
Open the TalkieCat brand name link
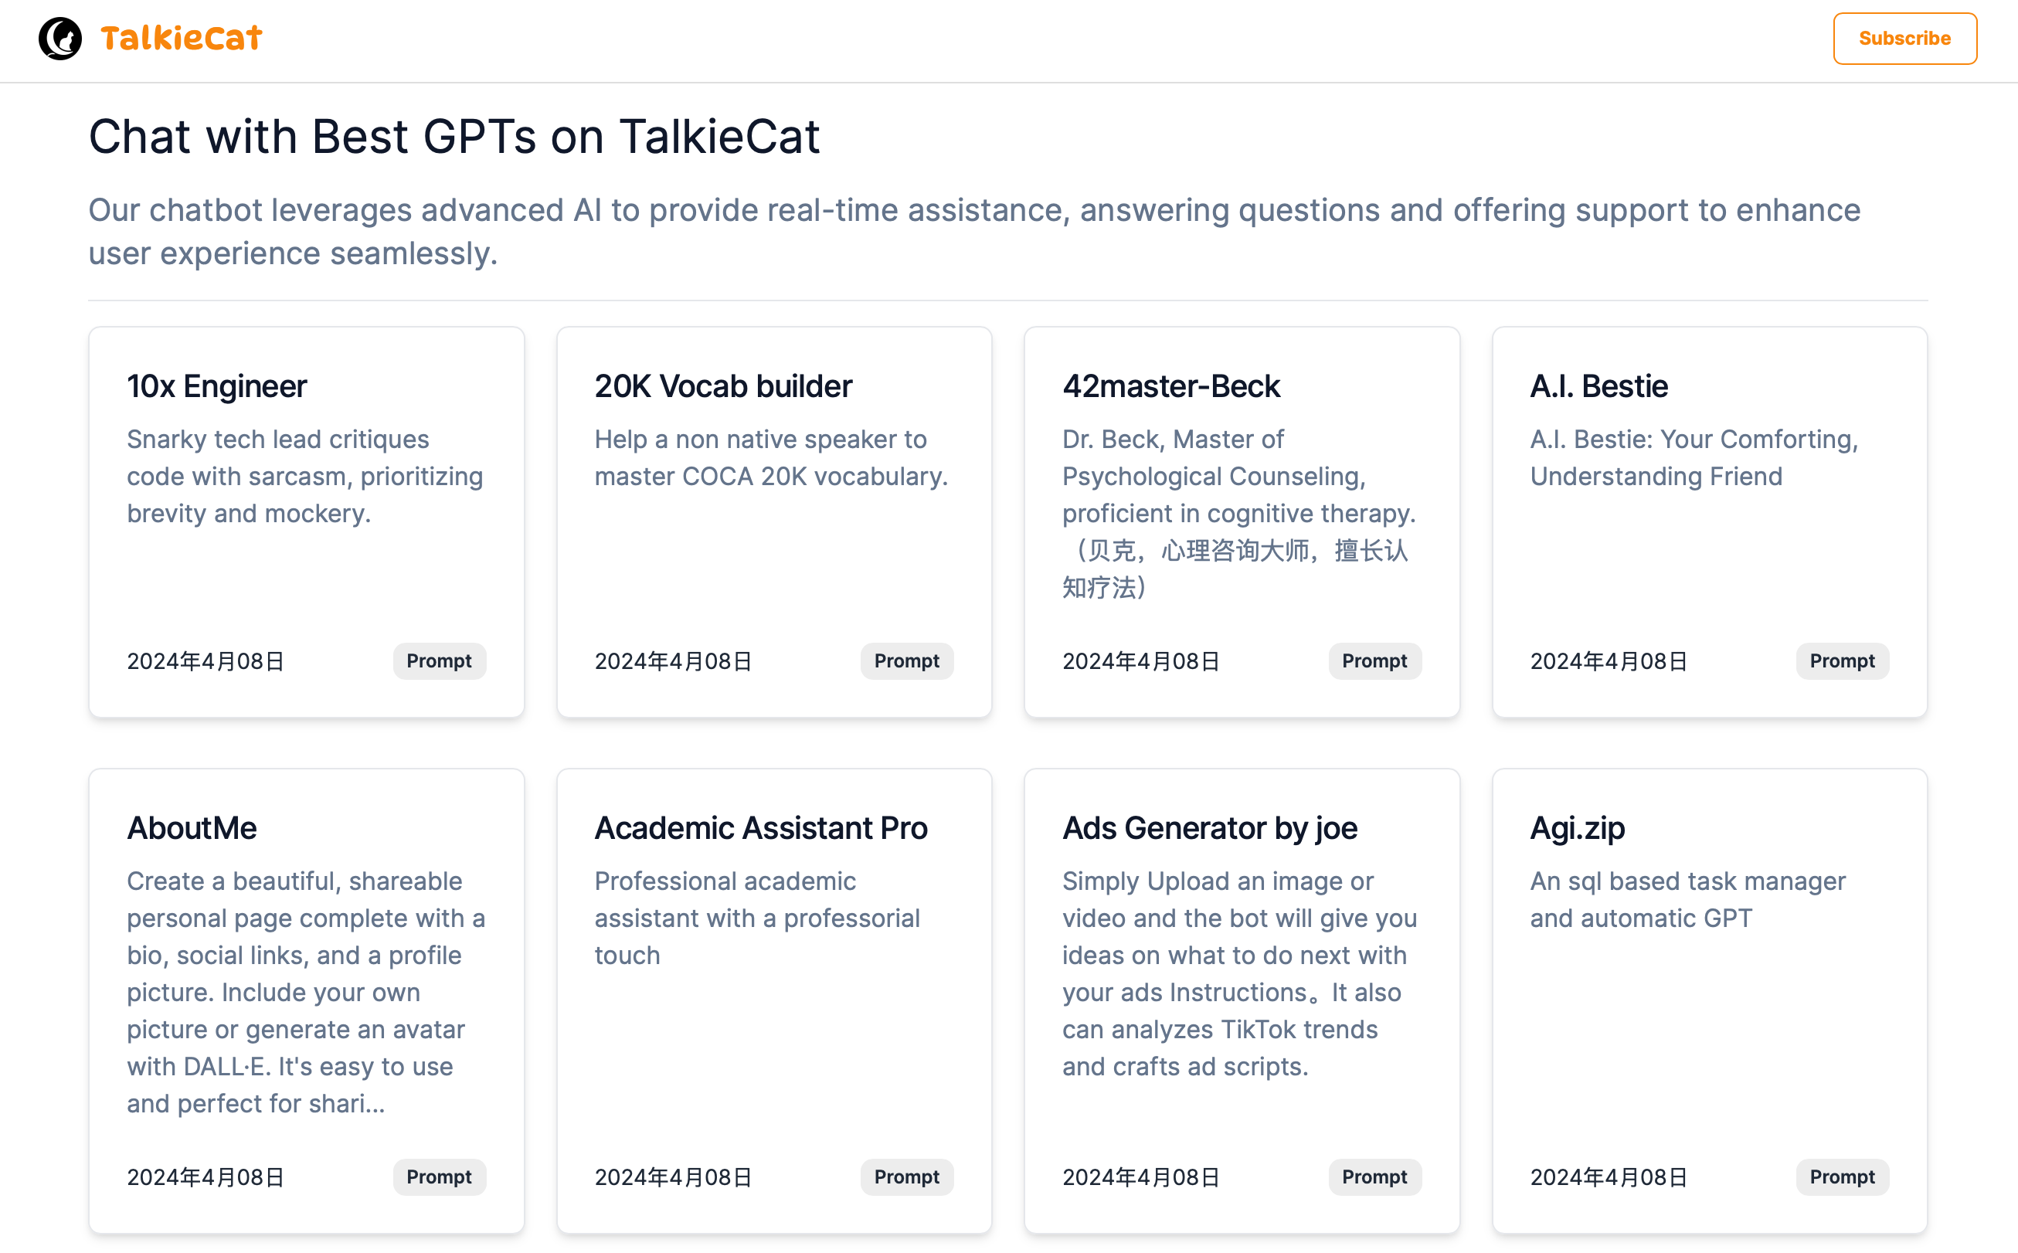[x=181, y=38]
